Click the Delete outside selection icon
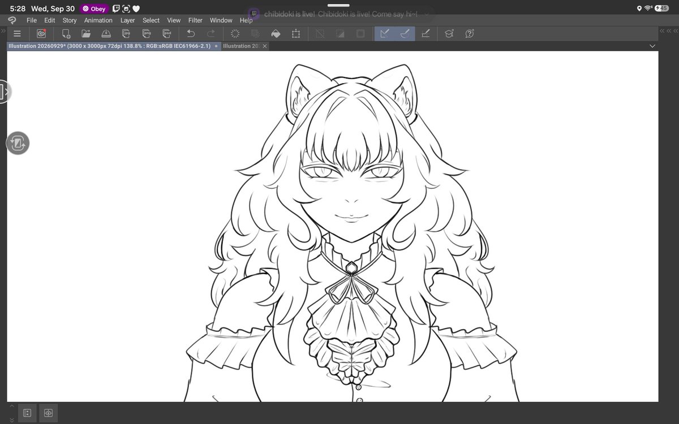 coord(255,33)
